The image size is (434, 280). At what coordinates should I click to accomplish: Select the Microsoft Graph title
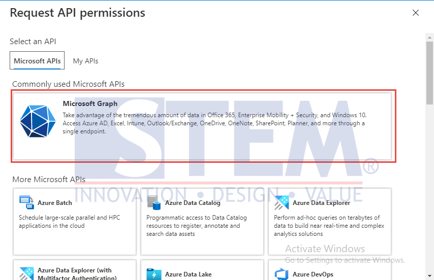pos(90,103)
